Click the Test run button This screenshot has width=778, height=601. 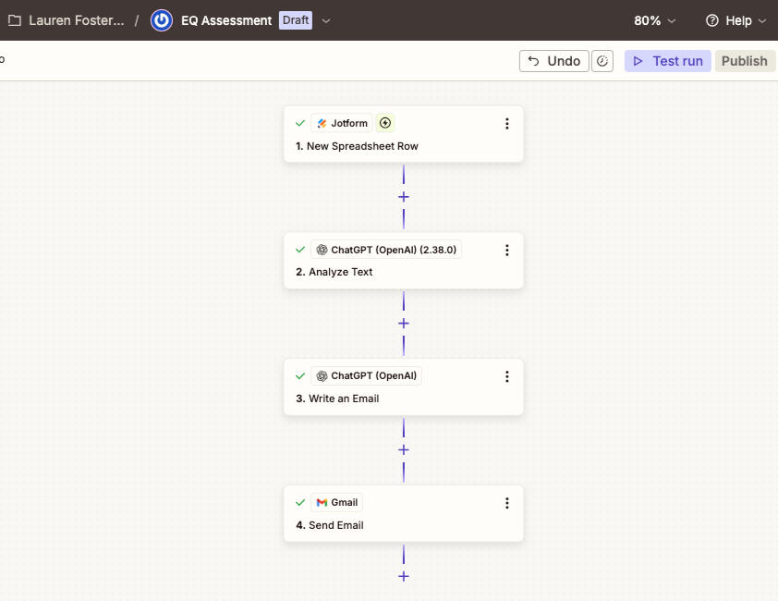tap(667, 61)
